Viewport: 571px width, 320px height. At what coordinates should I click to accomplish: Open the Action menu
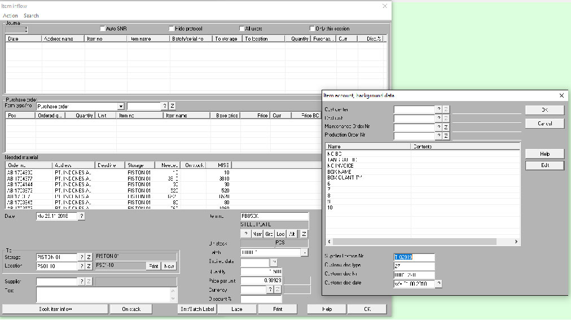(x=10, y=16)
